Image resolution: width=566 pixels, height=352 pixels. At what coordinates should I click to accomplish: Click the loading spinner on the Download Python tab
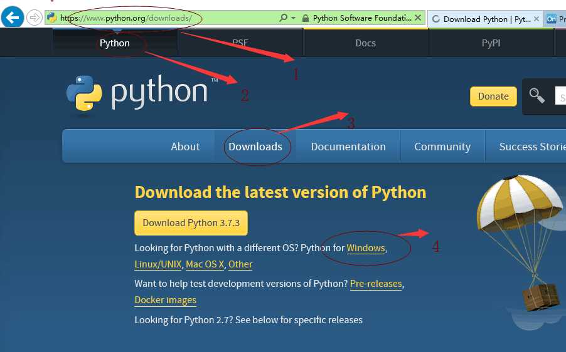click(436, 19)
